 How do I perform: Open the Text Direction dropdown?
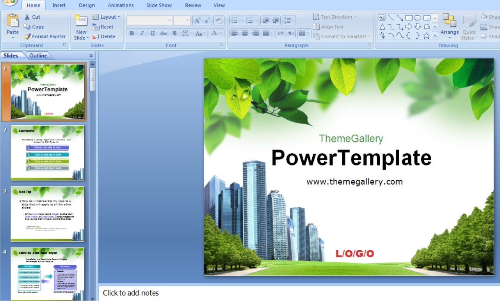click(335, 17)
